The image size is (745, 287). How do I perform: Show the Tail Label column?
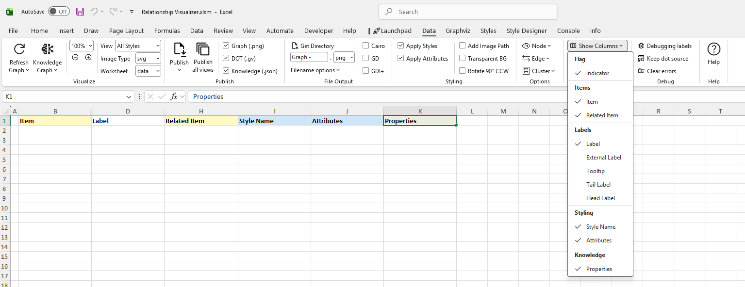(600, 185)
